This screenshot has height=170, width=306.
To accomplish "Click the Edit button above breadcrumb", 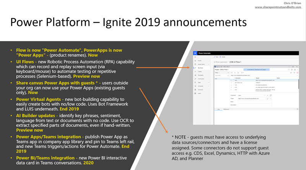I will [x=216, y=57].
